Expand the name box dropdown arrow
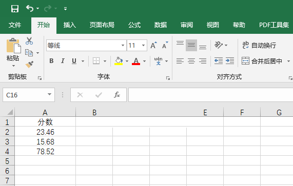 [50, 95]
